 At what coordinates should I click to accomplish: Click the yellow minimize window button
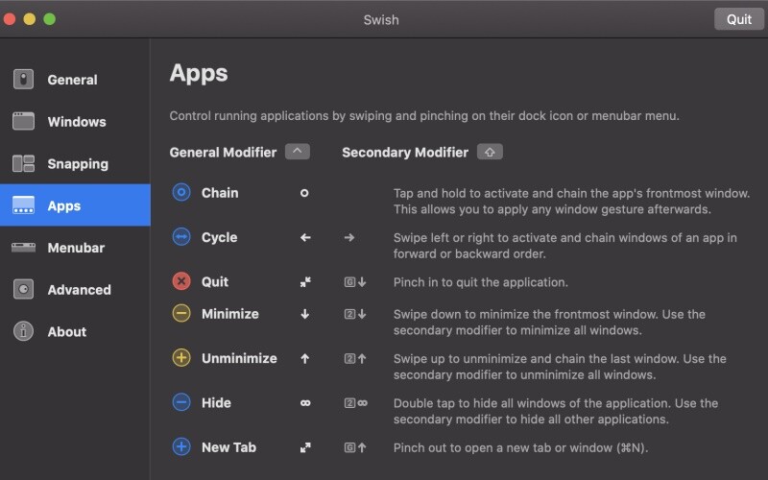pyautogui.click(x=30, y=19)
